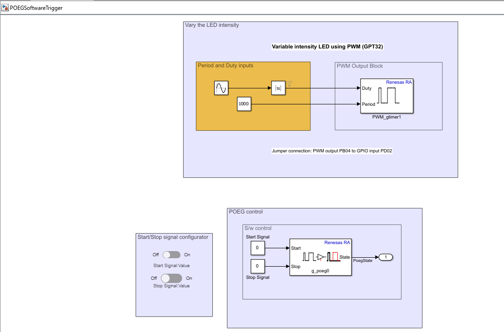Click 'Start/Stop signal configurator' area title

(x=173, y=237)
